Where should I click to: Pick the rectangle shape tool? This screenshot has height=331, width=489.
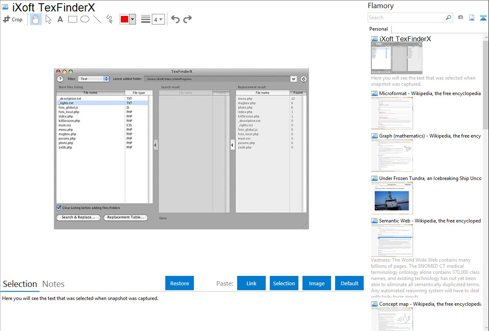(x=72, y=19)
